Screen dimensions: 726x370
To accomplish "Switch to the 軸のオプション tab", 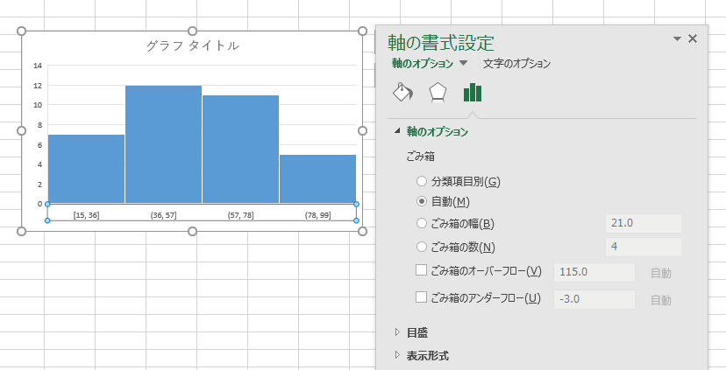I will 423,63.
